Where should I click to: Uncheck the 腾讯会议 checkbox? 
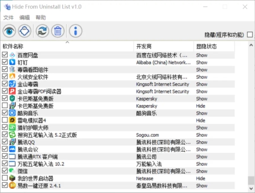tap(5, 149)
